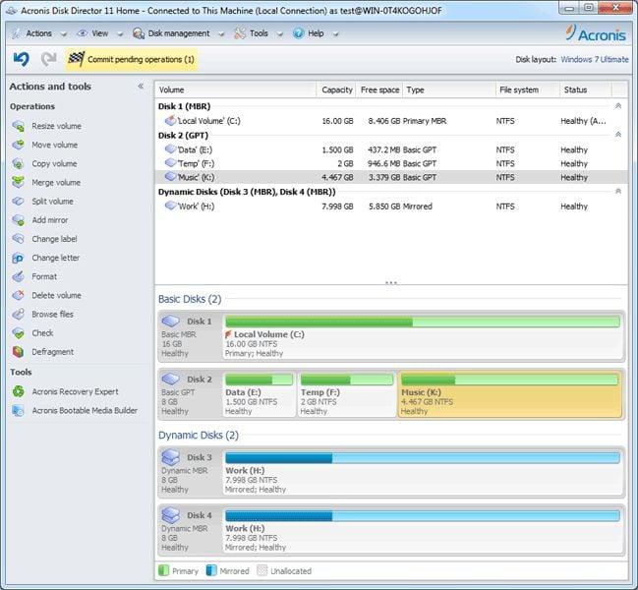
Task: Click the Resize volume operation
Action: pyautogui.click(x=56, y=126)
